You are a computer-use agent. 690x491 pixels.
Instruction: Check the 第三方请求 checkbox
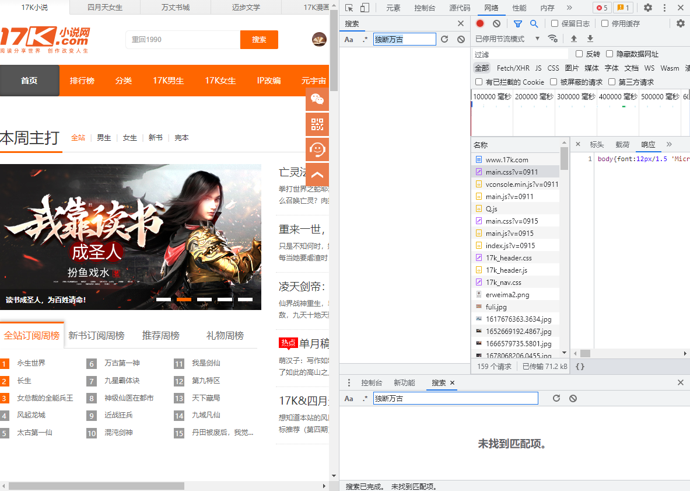point(612,82)
